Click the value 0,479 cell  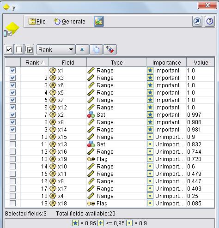point(201,174)
